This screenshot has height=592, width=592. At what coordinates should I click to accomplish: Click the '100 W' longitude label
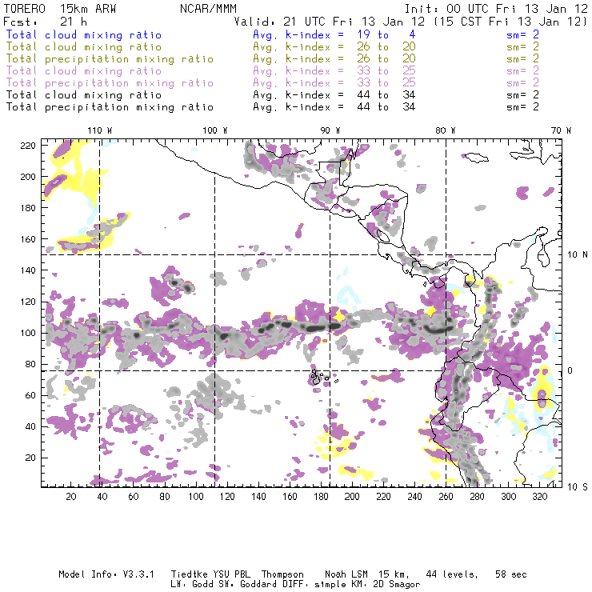coord(215,130)
